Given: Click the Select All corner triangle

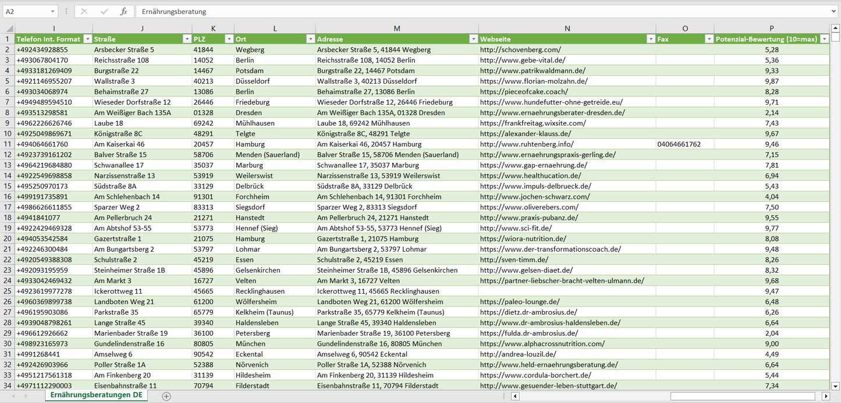Looking at the screenshot, I should [9, 28].
